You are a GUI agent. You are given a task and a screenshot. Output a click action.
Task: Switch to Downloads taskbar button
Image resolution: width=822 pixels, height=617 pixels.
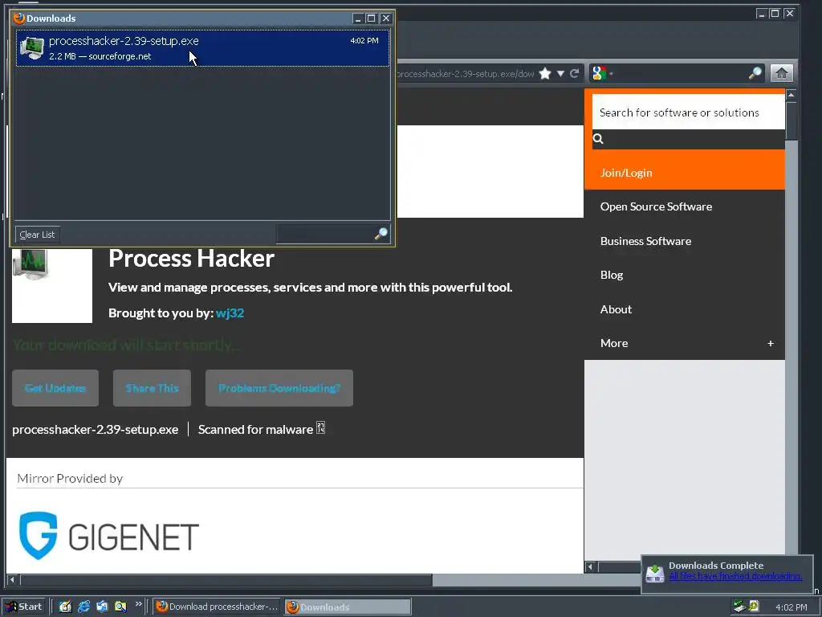point(348,607)
